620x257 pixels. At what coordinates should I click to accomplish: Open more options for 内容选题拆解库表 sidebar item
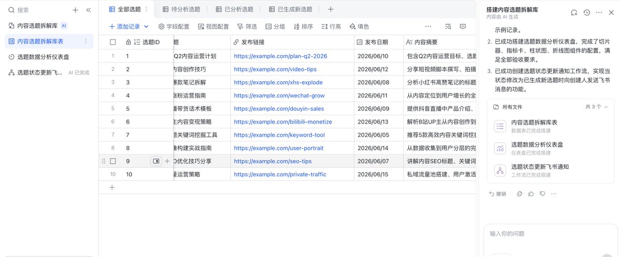pyautogui.click(x=86, y=41)
